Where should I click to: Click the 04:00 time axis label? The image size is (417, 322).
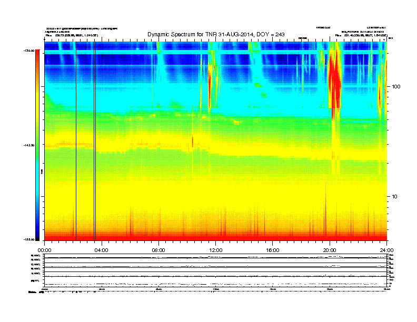click(x=102, y=250)
